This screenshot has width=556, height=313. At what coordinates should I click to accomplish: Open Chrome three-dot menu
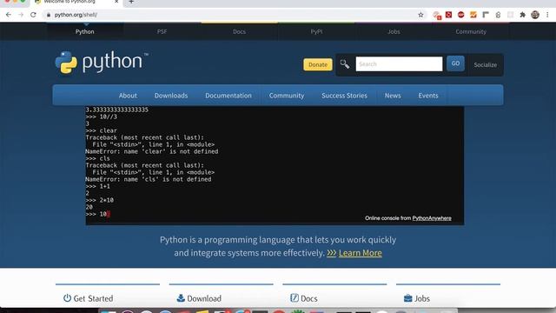click(x=547, y=15)
